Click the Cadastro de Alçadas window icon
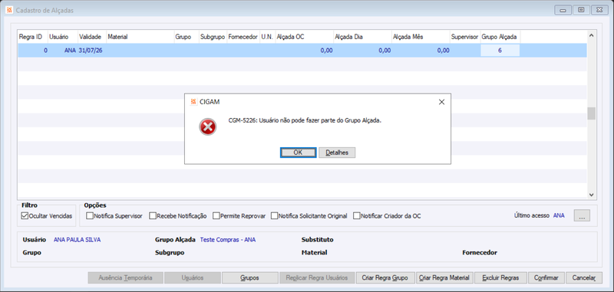 coord(10,10)
